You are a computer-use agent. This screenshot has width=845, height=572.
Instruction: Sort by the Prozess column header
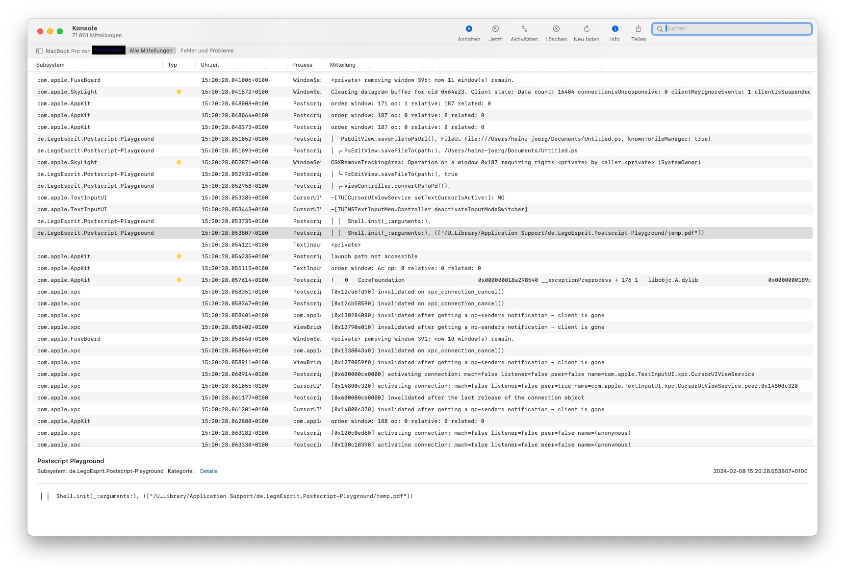tap(302, 65)
